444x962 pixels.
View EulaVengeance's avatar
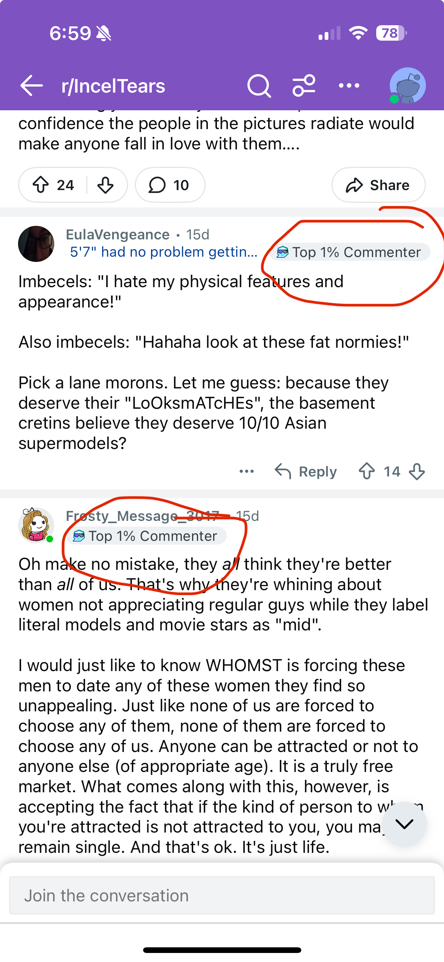[36, 244]
